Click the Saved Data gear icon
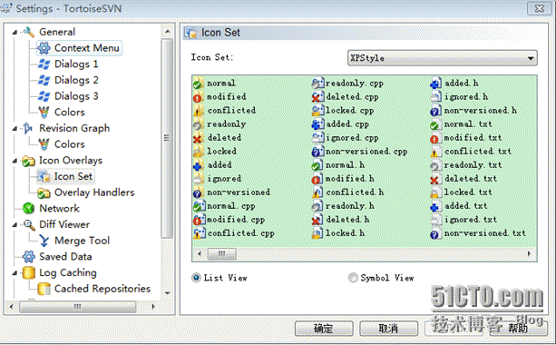The height and width of the screenshot is (345, 556). point(28,257)
